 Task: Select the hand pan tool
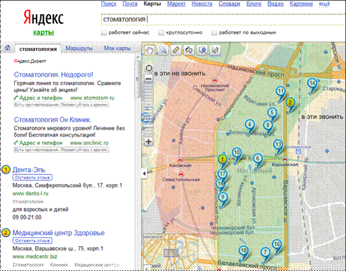[150, 50]
